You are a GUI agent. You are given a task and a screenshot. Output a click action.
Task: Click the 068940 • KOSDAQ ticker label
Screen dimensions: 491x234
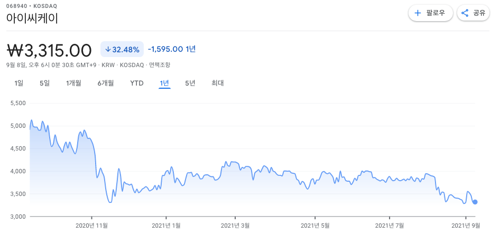tap(32, 6)
